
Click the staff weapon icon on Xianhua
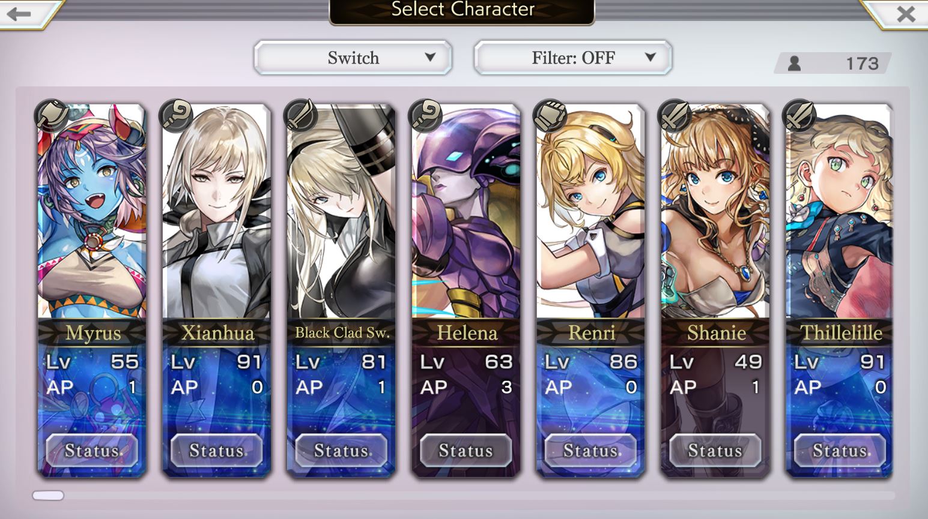tap(175, 115)
